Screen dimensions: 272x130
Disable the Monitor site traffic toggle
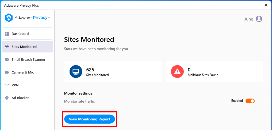click(250, 101)
